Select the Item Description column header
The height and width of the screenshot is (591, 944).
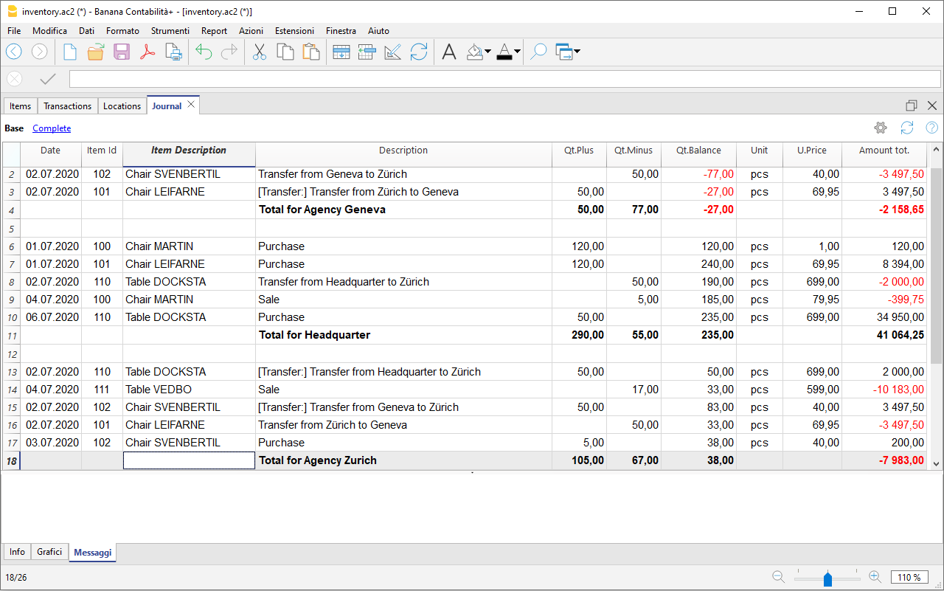point(189,151)
